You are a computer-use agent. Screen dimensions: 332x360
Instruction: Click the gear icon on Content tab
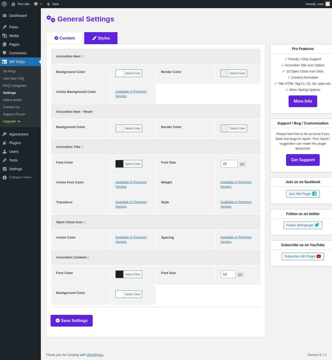[56, 38]
